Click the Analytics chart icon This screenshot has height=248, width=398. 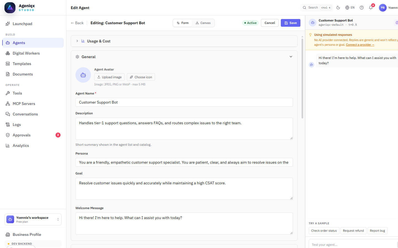coord(8,145)
